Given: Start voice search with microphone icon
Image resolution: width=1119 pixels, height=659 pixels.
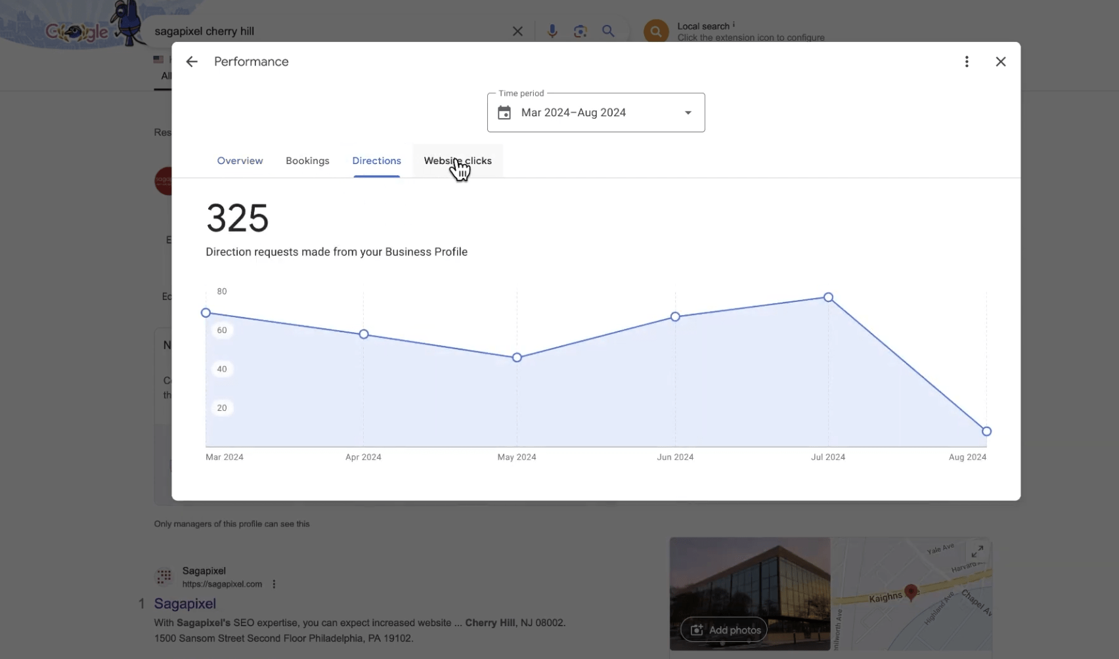Looking at the screenshot, I should click(x=552, y=32).
